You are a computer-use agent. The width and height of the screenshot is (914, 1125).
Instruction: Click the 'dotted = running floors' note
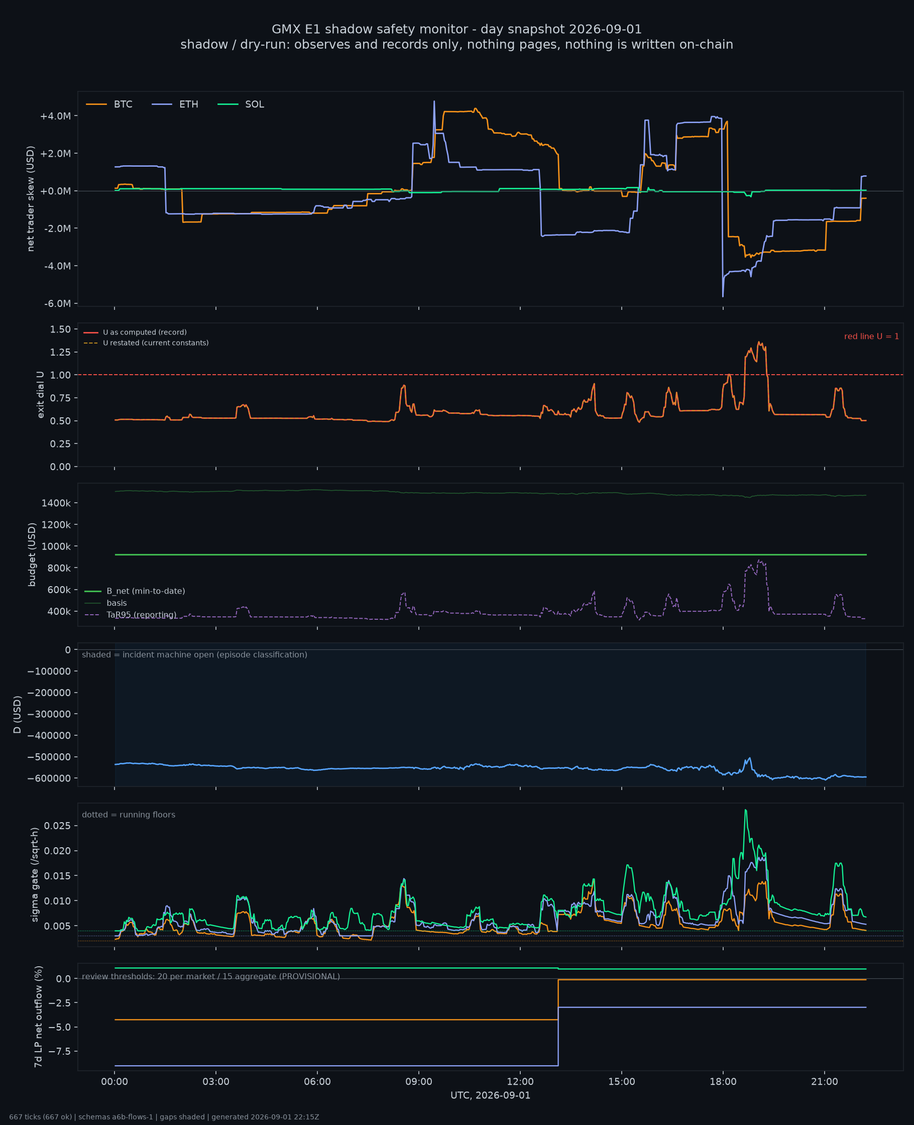click(x=129, y=815)
